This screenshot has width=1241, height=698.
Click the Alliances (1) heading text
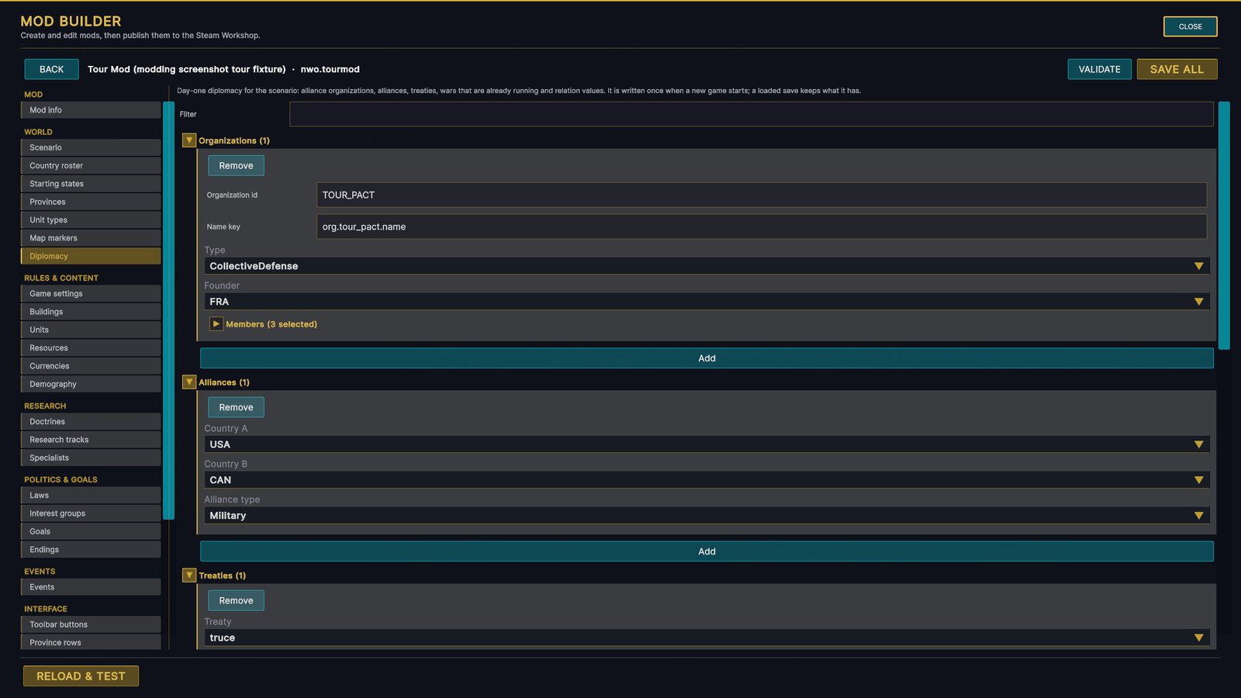click(224, 382)
